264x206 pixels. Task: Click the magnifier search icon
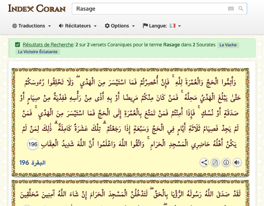[x=241, y=9]
